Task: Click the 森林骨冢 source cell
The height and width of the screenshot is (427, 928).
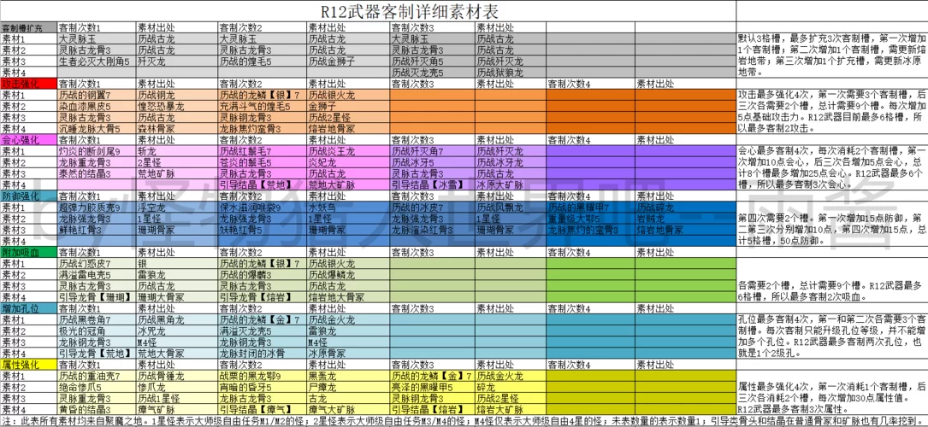Action: coord(176,128)
